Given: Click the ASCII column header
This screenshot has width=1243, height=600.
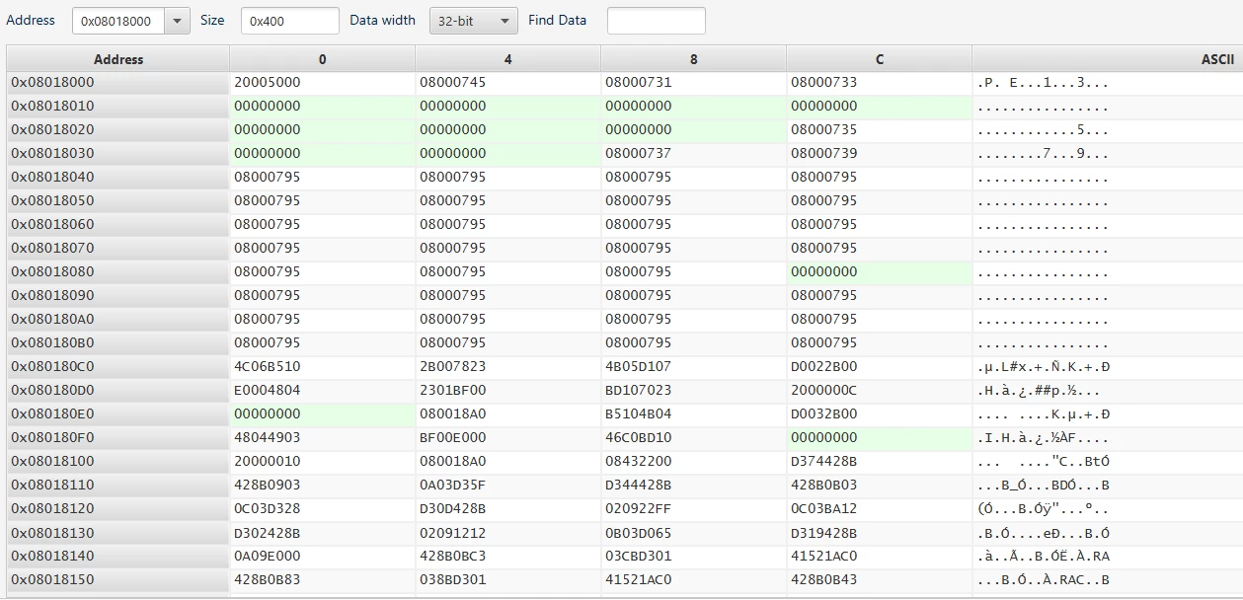Looking at the screenshot, I should (1108, 59).
